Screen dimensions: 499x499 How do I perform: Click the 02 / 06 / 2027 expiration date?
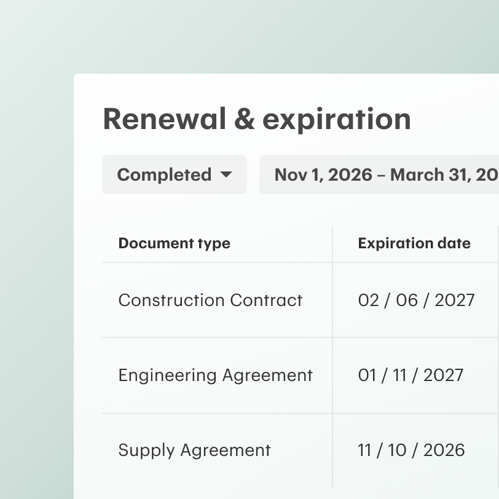[416, 301]
